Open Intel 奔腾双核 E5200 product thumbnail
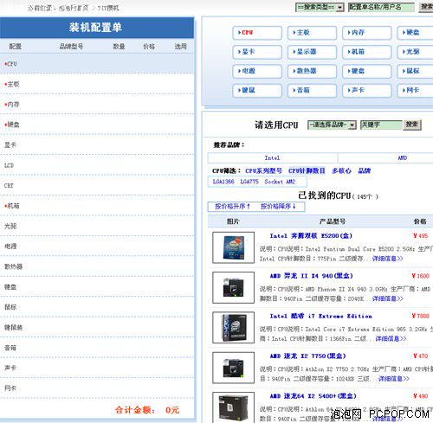The width and height of the screenshot is (433, 423). pyautogui.click(x=233, y=247)
